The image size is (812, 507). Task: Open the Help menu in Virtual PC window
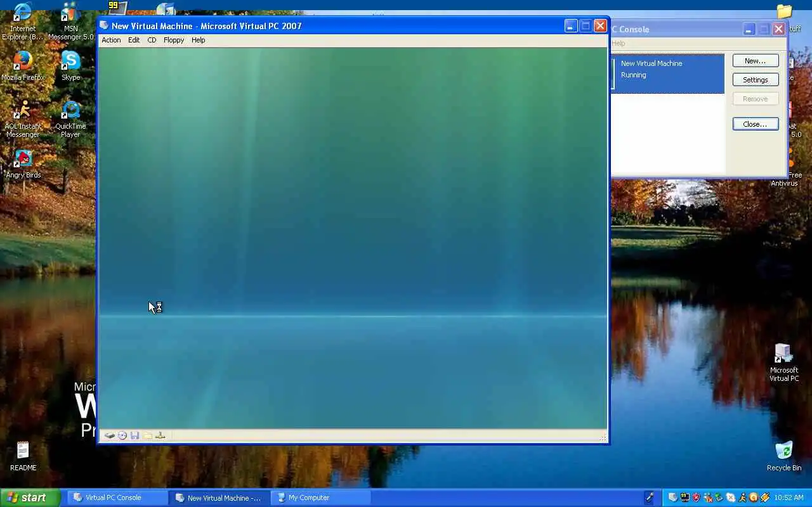[x=199, y=40]
